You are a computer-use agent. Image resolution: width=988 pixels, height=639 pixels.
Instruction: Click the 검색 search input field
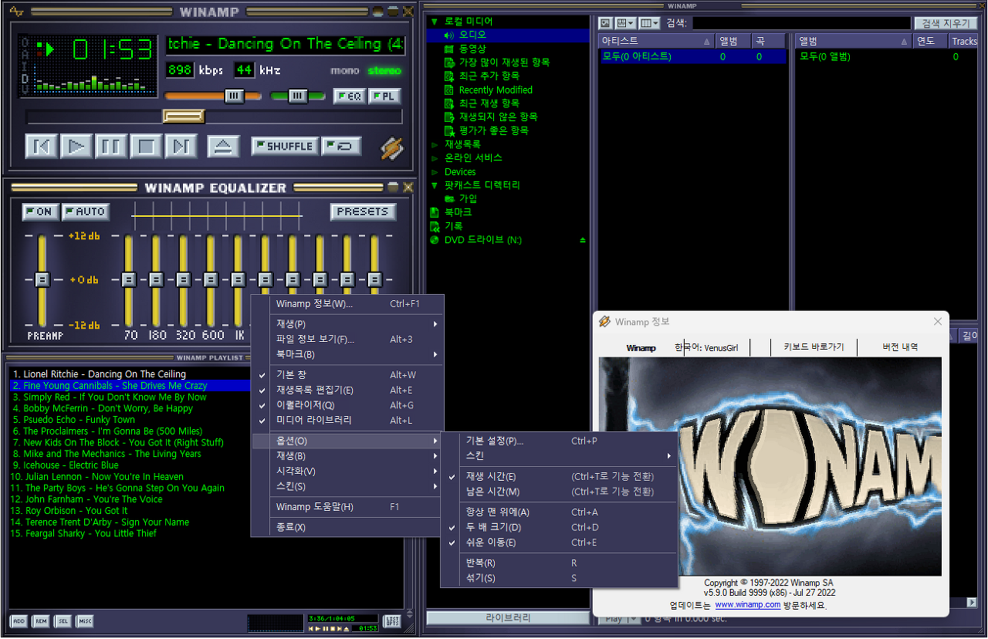[x=801, y=23]
